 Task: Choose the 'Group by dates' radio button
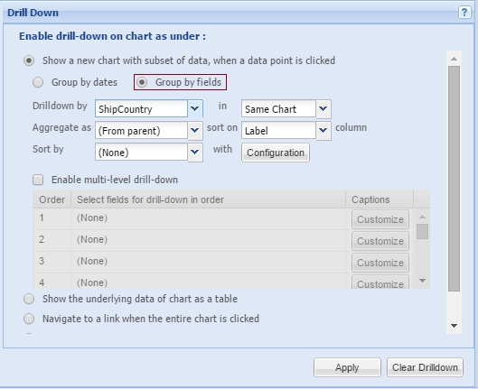pos(38,82)
